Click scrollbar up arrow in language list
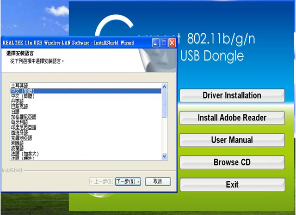 164,86
